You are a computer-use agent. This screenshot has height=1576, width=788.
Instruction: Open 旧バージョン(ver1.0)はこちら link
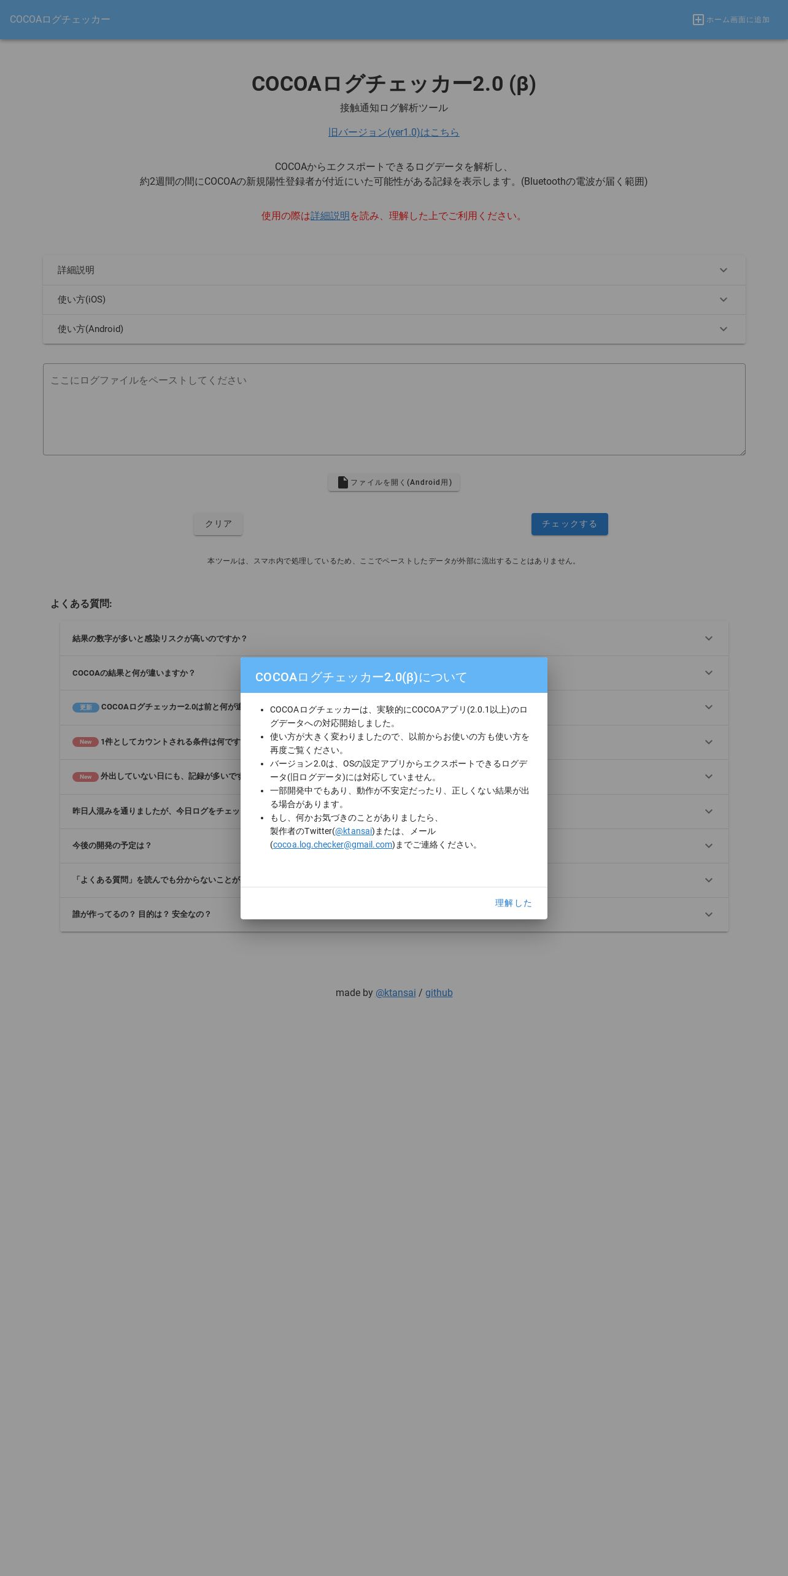[394, 132]
